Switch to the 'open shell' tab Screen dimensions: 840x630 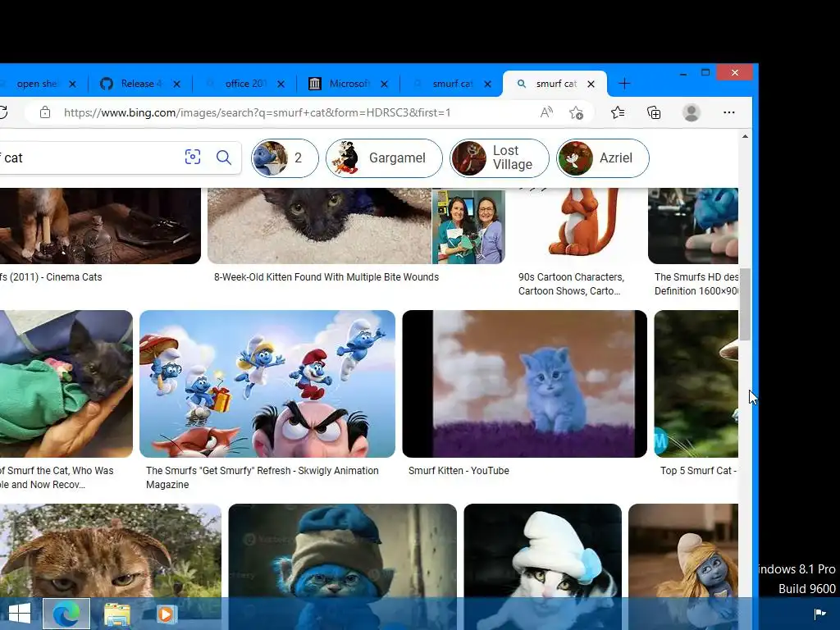[x=36, y=84]
